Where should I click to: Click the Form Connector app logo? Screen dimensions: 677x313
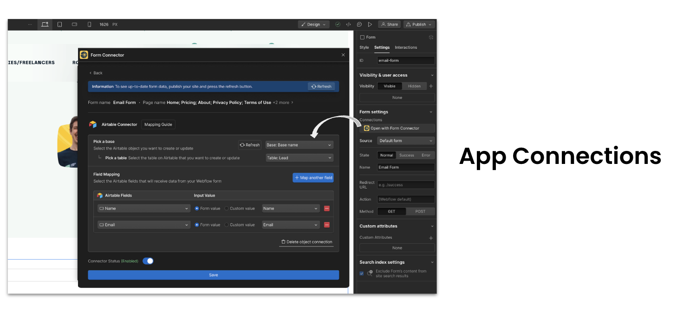pos(84,55)
